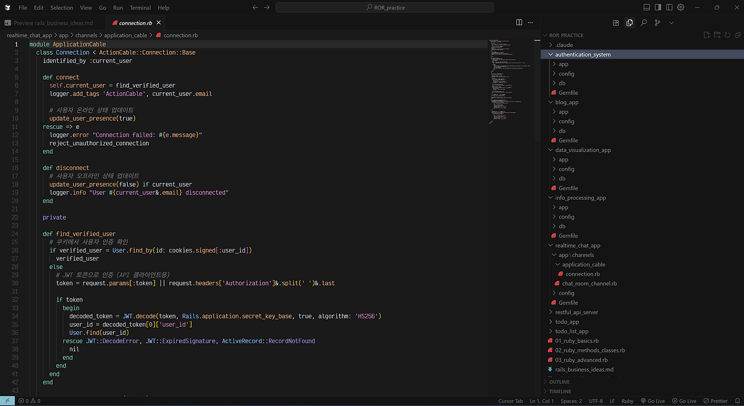
Task: Open editor More Actions ellipsis
Action: pyautogui.click(x=531, y=23)
